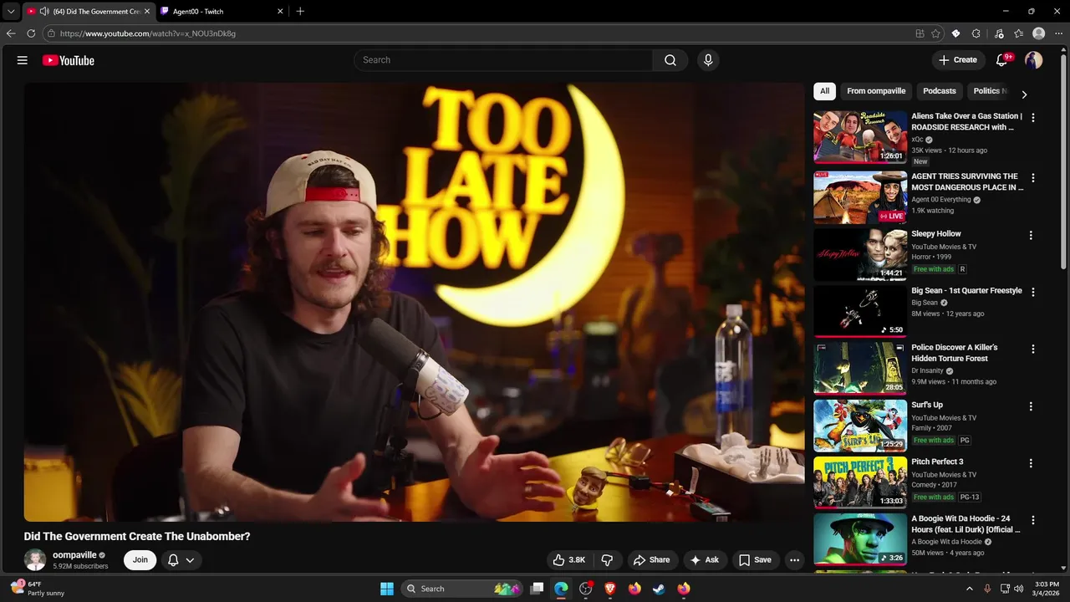
Task: Save the video to a playlist
Action: (754, 560)
